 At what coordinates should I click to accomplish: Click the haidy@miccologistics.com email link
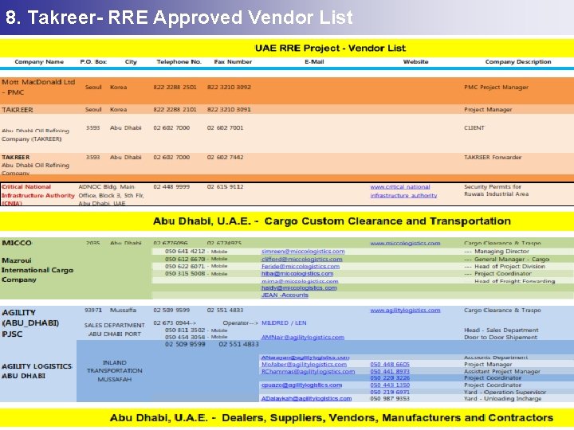(x=299, y=287)
